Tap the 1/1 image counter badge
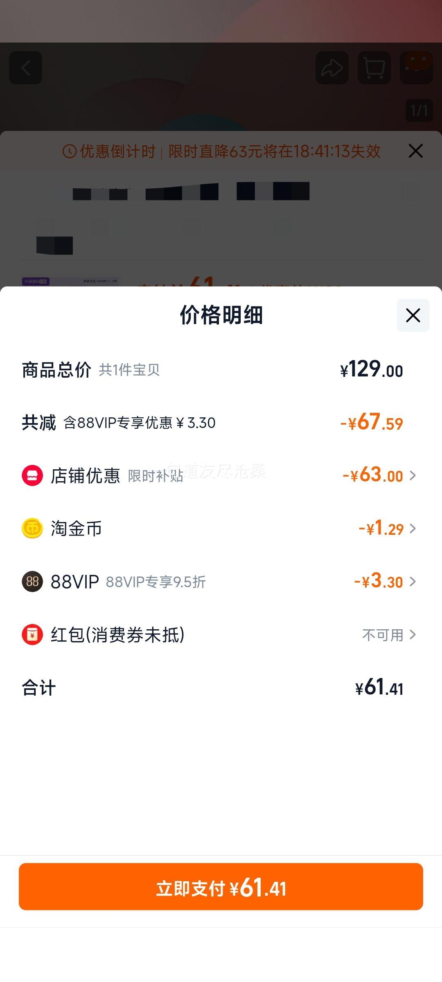This screenshot has width=442, height=982. click(419, 110)
